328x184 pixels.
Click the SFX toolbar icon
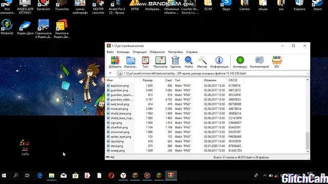pyautogui.click(x=277, y=62)
